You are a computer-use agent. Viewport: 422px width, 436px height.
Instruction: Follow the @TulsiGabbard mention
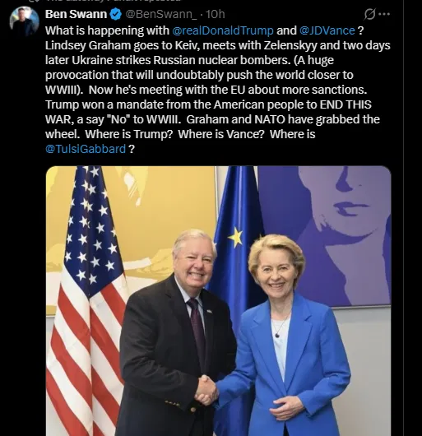[86, 149]
